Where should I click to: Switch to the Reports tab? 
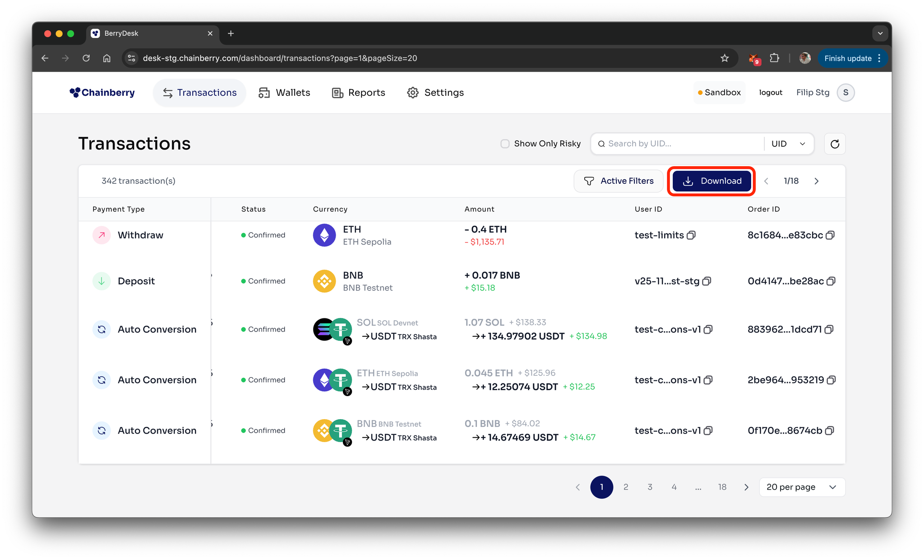[x=359, y=93]
